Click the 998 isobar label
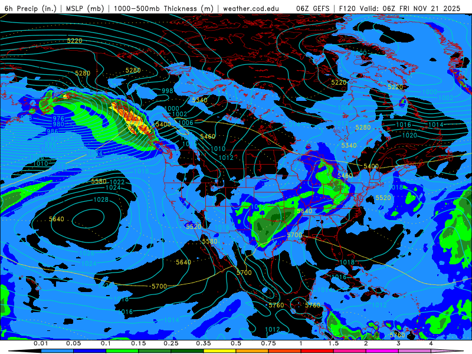The image size is (472, 354). pyautogui.click(x=168, y=91)
